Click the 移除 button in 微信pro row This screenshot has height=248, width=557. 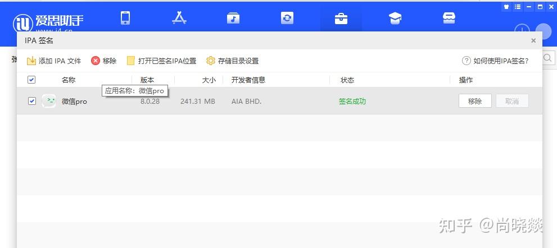475,101
